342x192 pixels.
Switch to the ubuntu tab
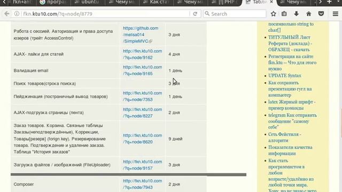point(87,2)
